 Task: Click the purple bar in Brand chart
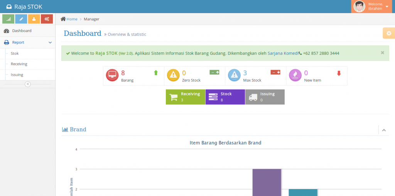pos(267,183)
